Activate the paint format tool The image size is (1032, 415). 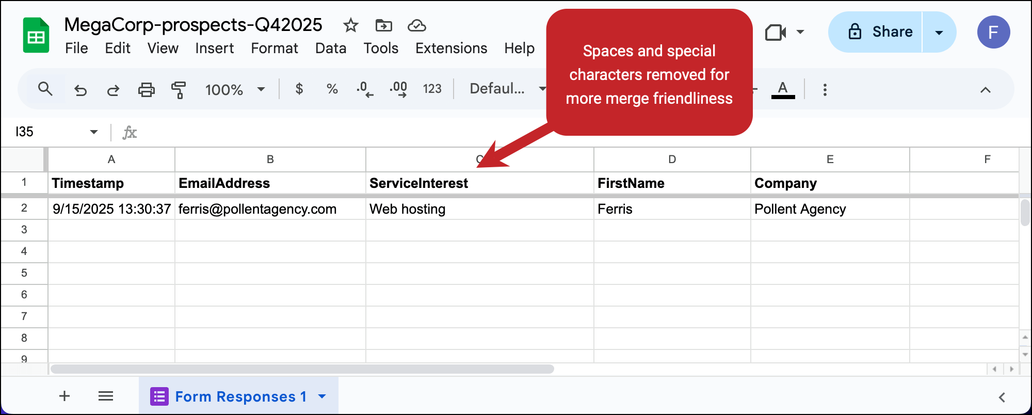point(179,90)
